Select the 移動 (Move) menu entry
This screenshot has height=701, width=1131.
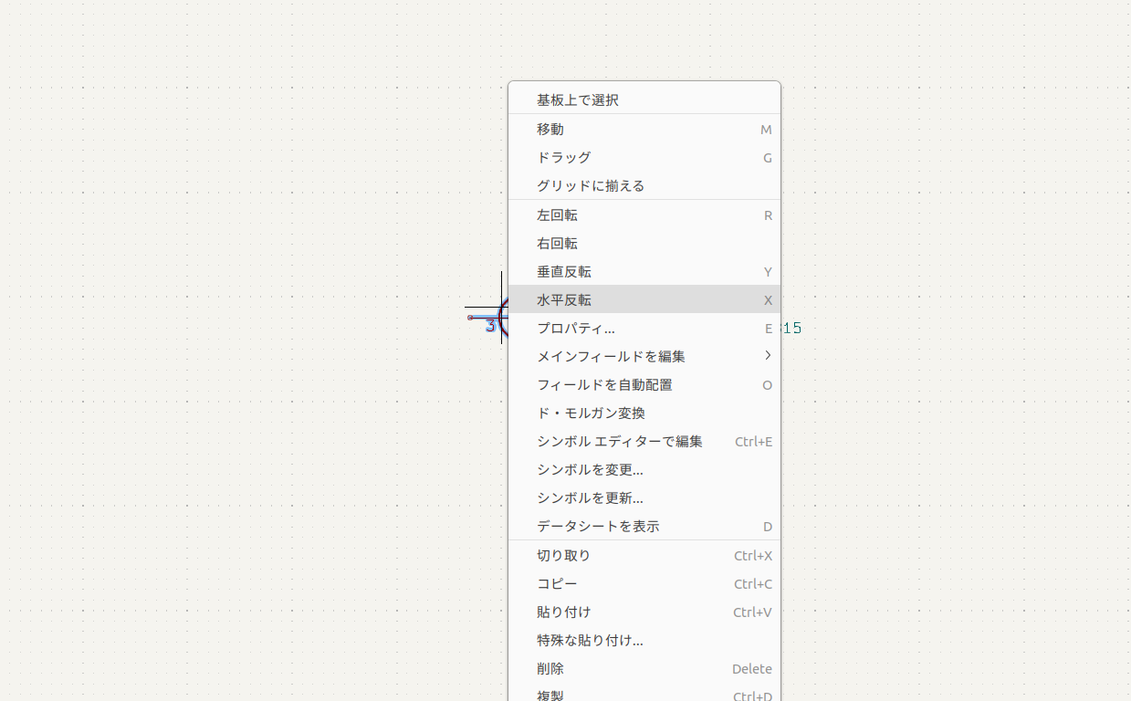[x=550, y=130]
